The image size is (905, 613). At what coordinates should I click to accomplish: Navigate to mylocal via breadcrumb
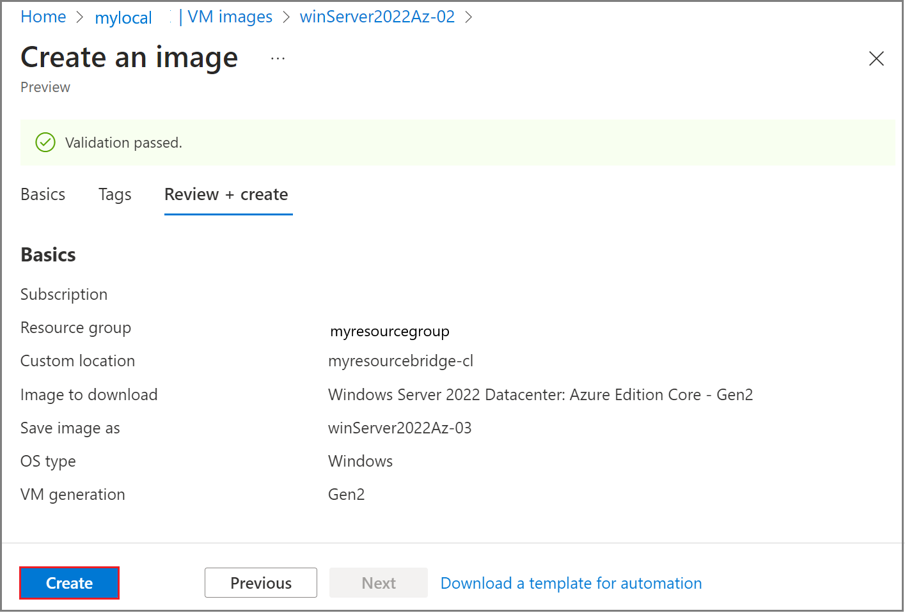tap(123, 18)
